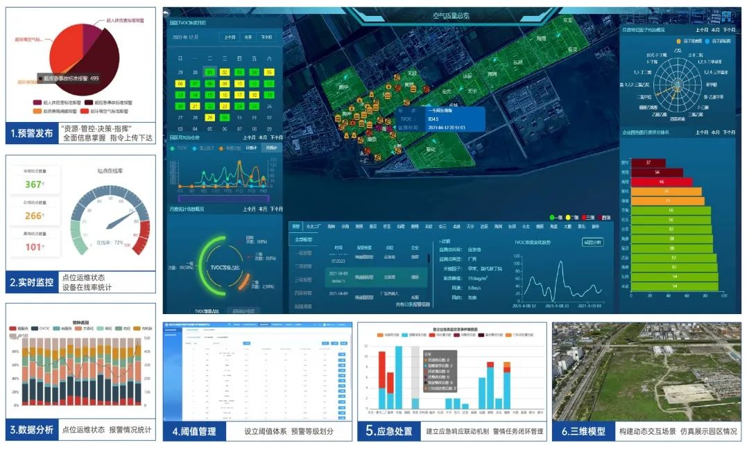Open the 阈值管理 table screenshot thumbnail
The image size is (749, 450).
(x=257, y=371)
